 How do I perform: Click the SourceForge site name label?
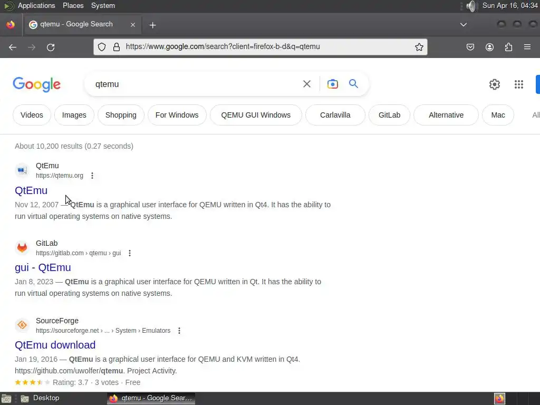pos(57,321)
